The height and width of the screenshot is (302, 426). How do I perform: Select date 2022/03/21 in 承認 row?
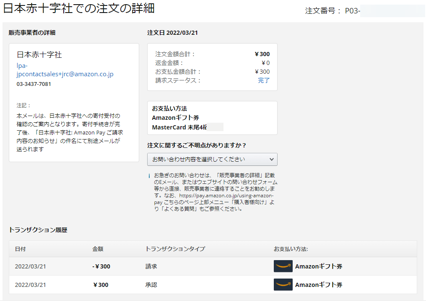pos(31,285)
